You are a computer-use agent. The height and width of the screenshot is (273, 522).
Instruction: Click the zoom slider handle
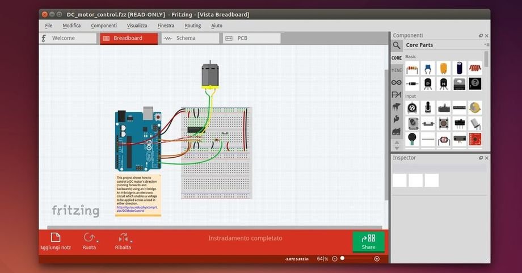(342, 259)
